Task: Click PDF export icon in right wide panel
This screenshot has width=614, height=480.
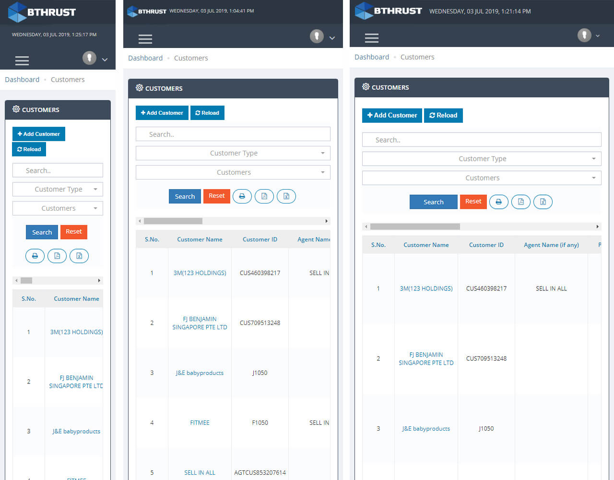Action: [521, 202]
